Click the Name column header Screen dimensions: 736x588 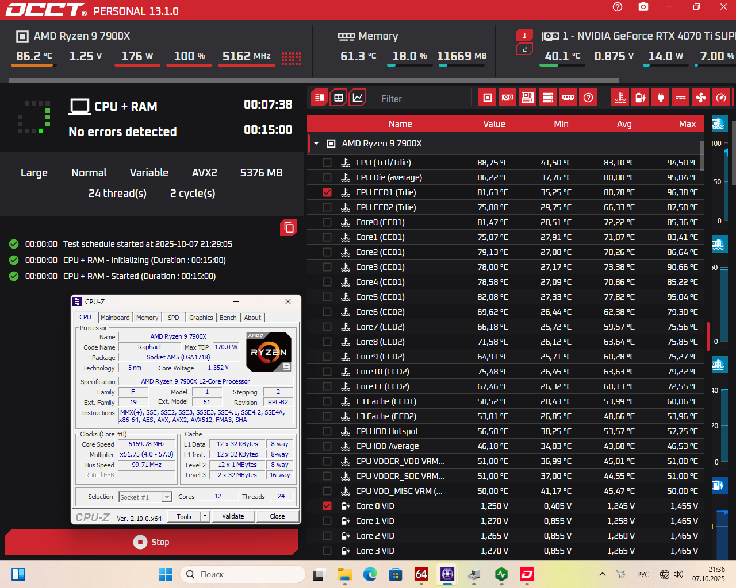[x=400, y=124]
